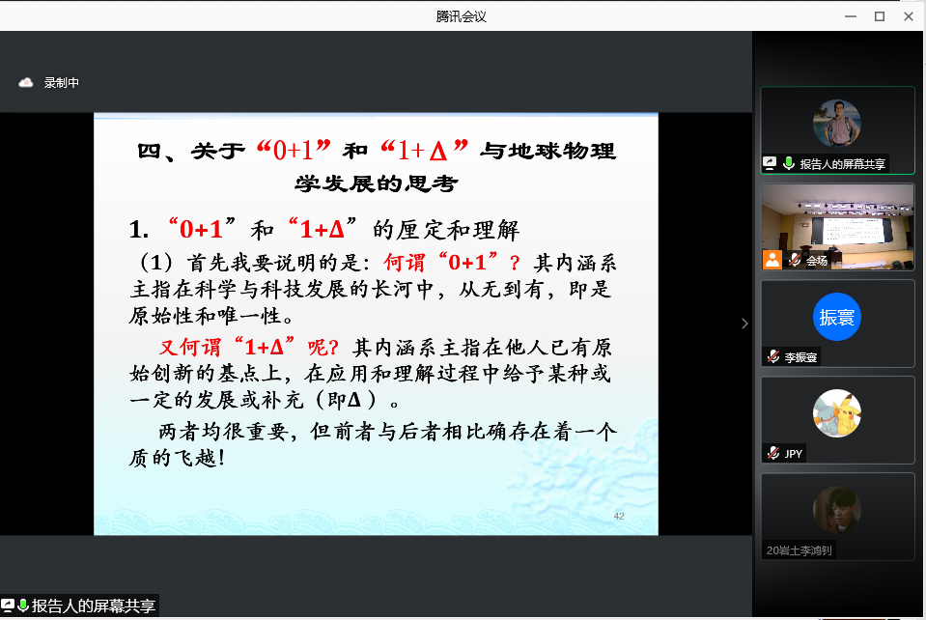
Task: Click the JPY participant name
Action: pyautogui.click(x=793, y=454)
